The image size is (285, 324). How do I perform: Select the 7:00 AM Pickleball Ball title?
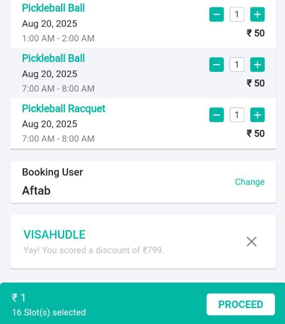point(53,58)
